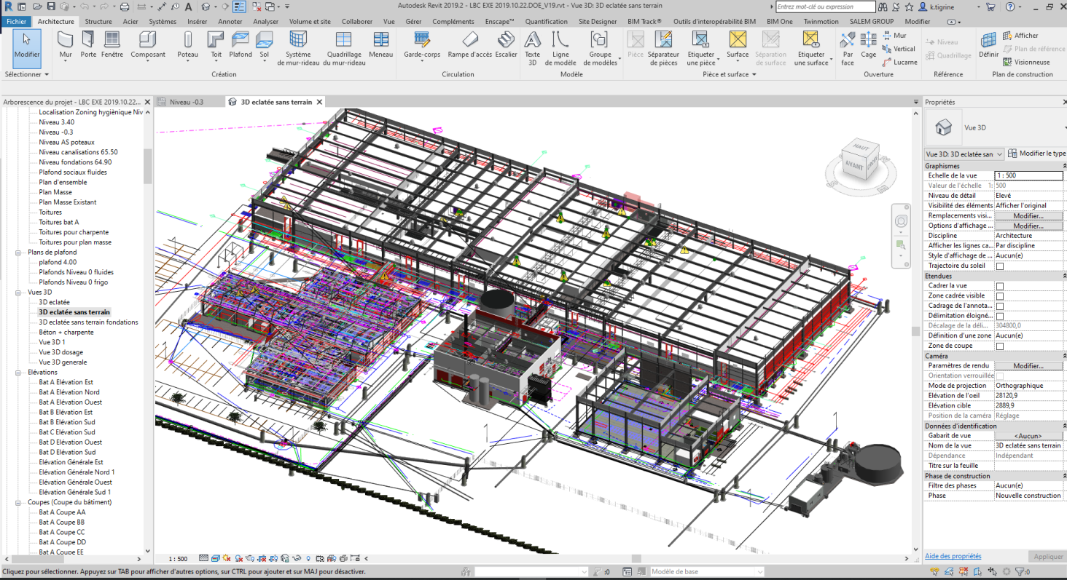
Task: Click the ViewCube HAUT face
Action: coord(860,148)
